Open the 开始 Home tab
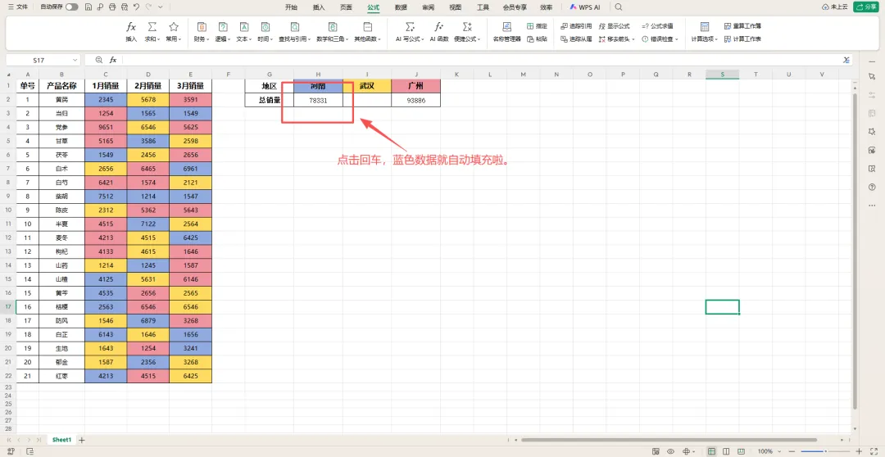This screenshot has width=885, height=457. 291,7
